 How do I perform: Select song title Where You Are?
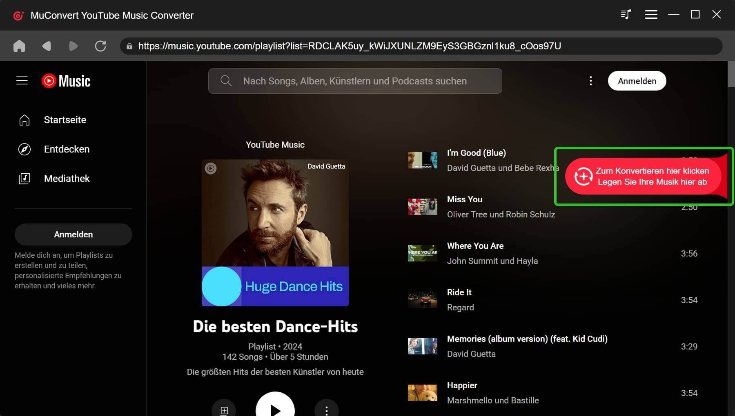[x=475, y=246]
